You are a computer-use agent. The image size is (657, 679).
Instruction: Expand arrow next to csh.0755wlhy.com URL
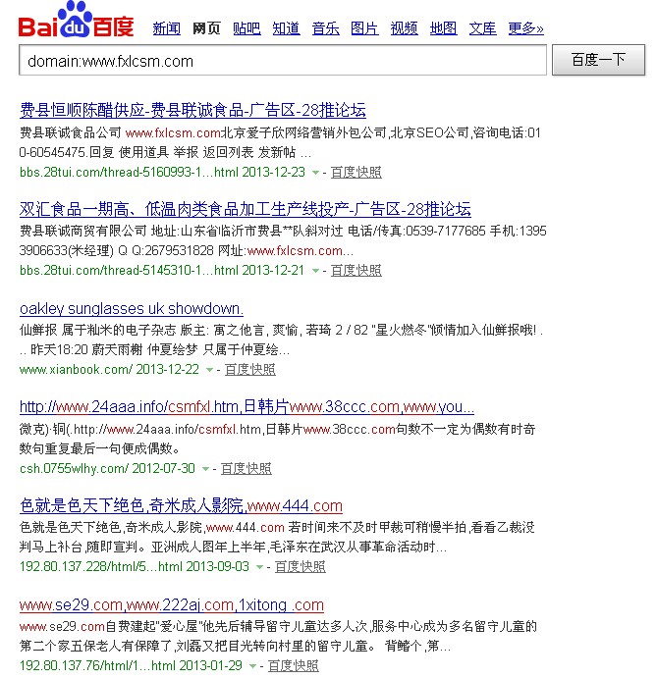click(205, 469)
